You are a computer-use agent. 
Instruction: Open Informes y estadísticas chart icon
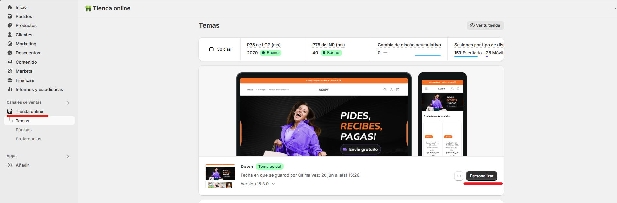(x=10, y=89)
